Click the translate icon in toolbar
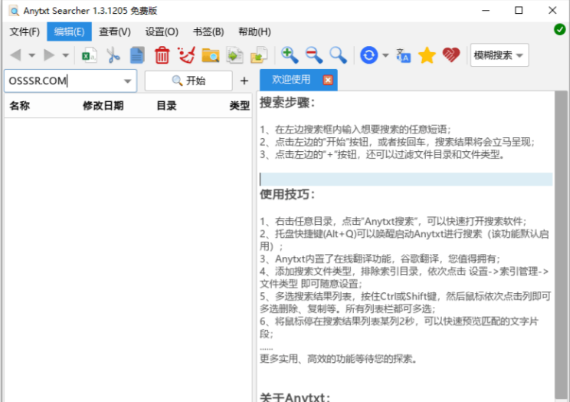570x402 pixels. coord(403,54)
